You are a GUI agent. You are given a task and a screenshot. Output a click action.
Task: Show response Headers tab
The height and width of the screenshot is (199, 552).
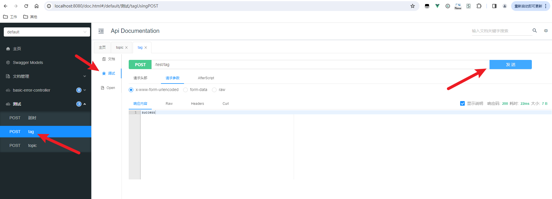coord(198,104)
